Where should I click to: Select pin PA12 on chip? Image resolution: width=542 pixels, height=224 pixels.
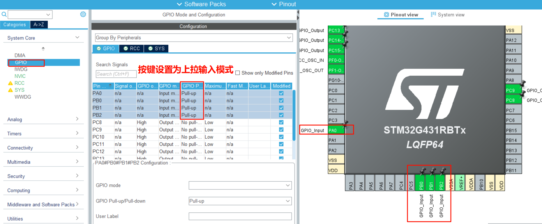point(513,40)
